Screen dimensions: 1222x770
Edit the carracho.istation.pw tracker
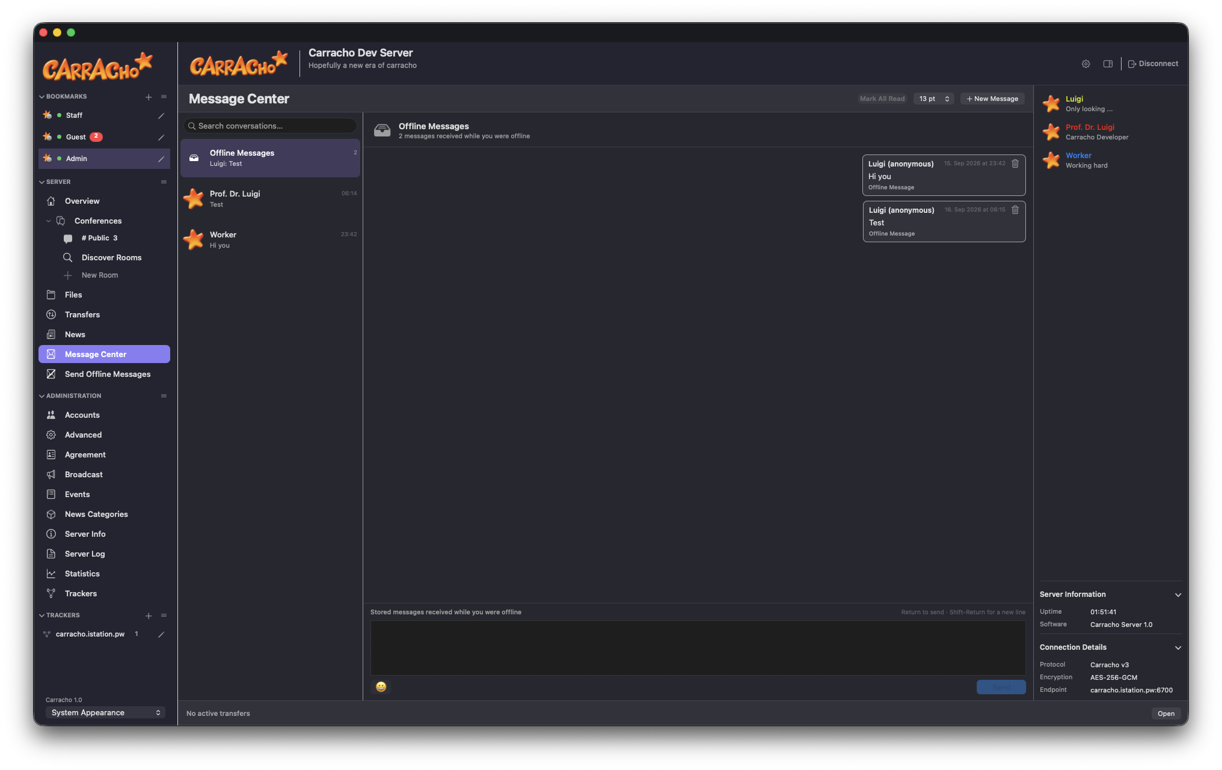(161, 634)
